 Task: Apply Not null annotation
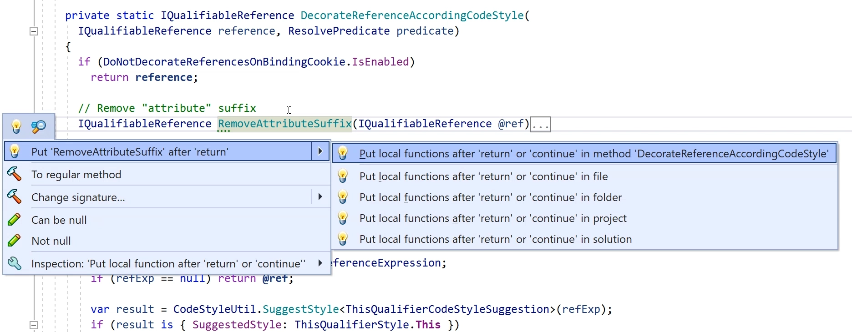tap(167, 241)
